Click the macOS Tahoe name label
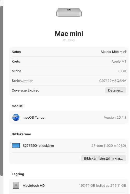This screenshot has width=130, height=194. coord(34,117)
